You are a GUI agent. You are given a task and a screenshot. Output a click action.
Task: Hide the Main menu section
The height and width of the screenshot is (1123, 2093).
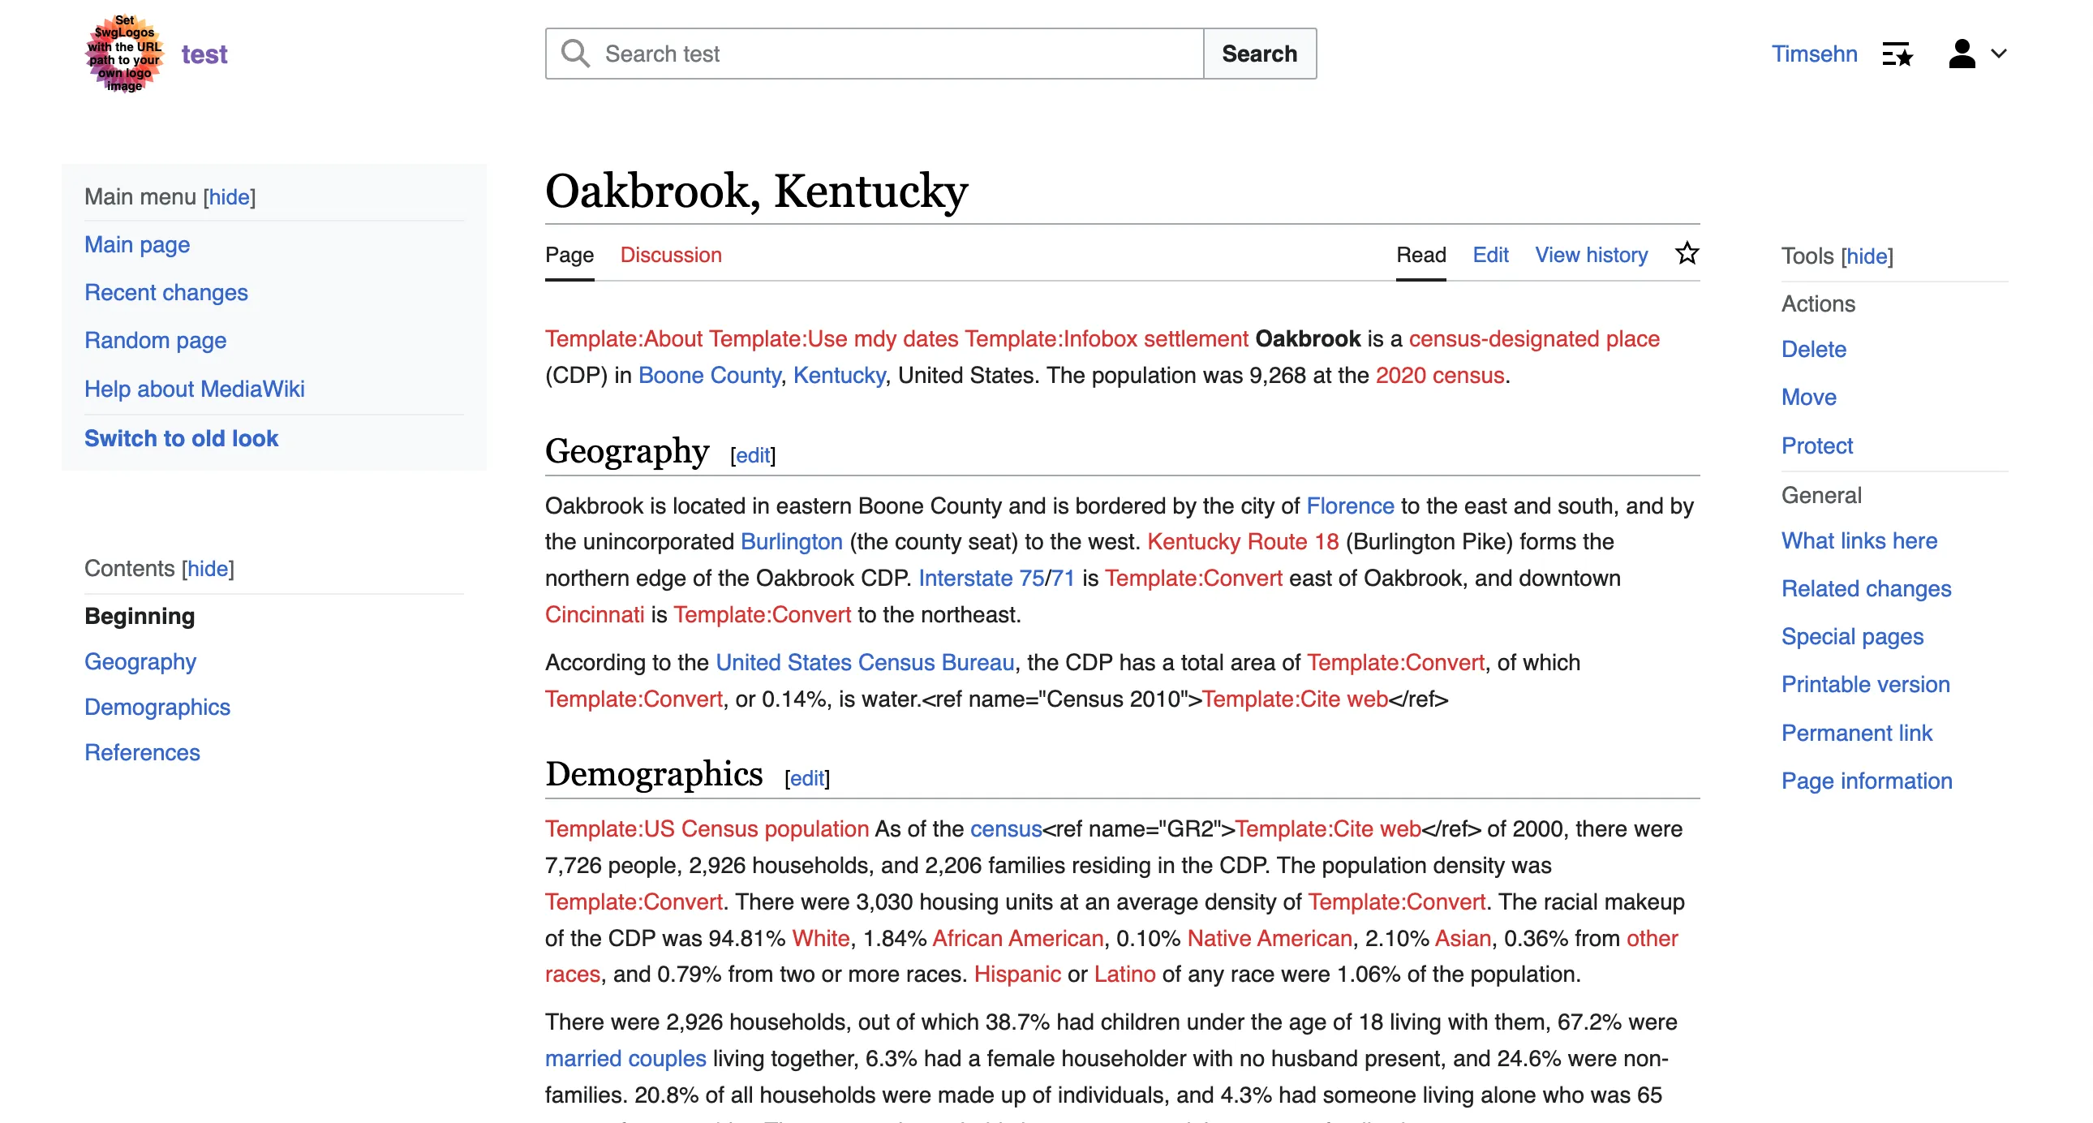click(x=229, y=196)
